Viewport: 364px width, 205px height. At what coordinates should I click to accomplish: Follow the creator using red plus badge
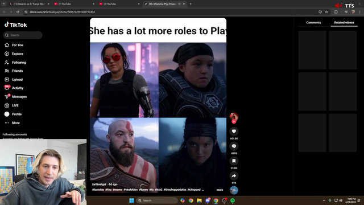tap(234, 121)
